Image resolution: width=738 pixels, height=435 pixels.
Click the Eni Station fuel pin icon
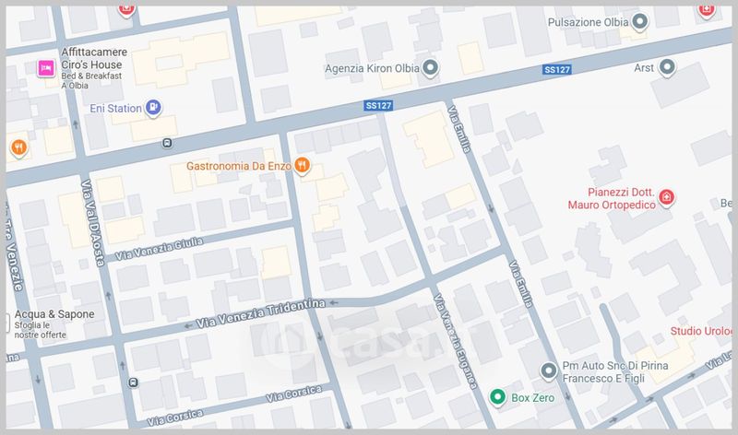[x=153, y=108]
